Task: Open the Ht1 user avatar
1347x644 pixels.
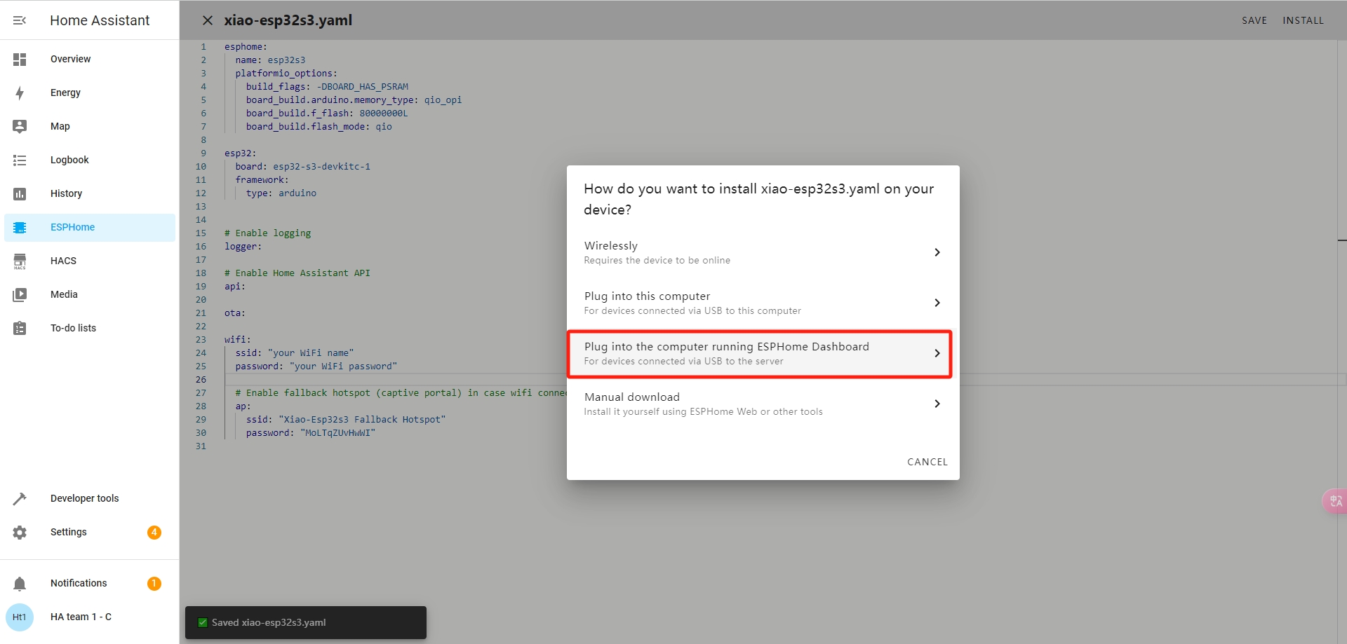Action: pos(20,617)
